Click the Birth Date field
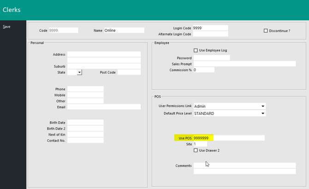The height and width of the screenshot is (189, 309). (x=85, y=123)
